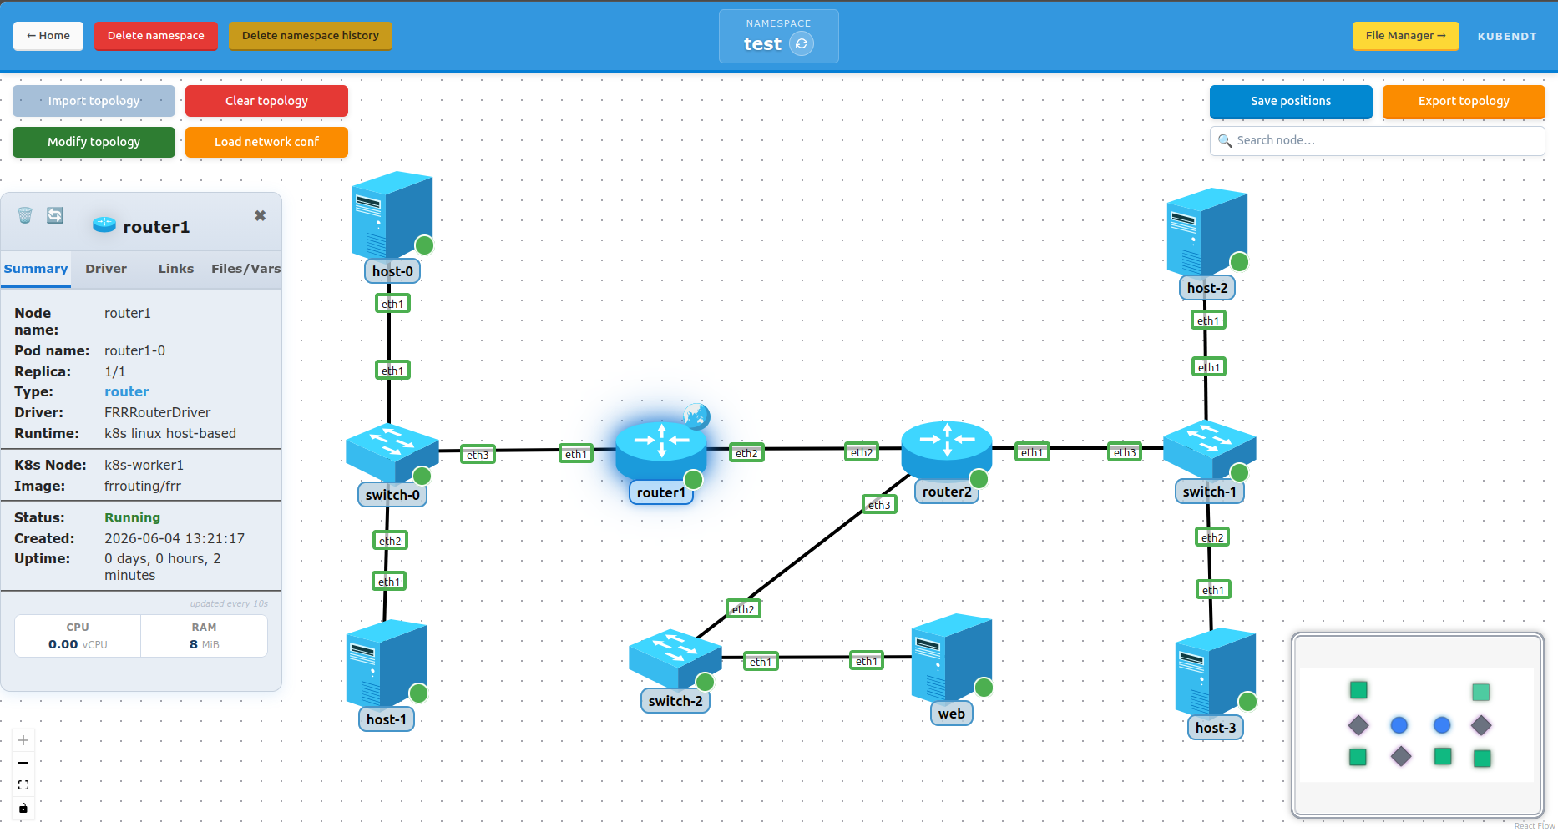Click the switch-2 node label
1558x832 pixels.
point(675,701)
